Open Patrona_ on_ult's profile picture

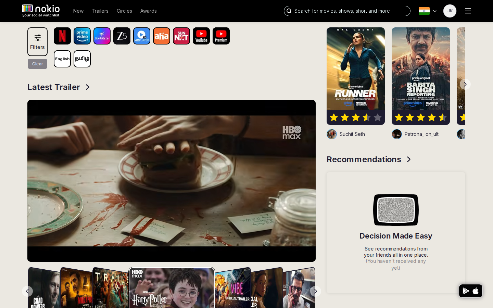click(x=397, y=134)
